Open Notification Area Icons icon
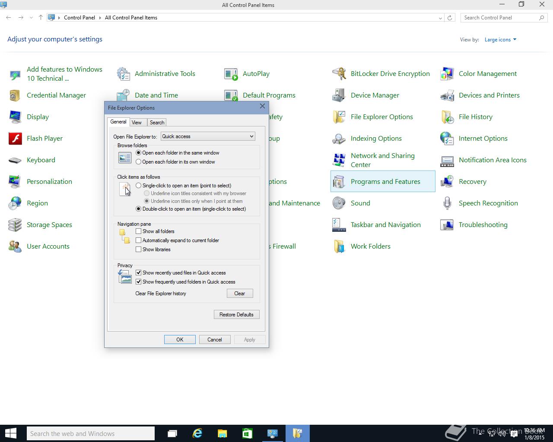Viewport: 553px width, 442px height. coord(447,160)
